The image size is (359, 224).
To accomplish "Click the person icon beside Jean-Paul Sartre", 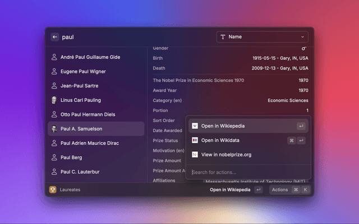I will (x=54, y=86).
